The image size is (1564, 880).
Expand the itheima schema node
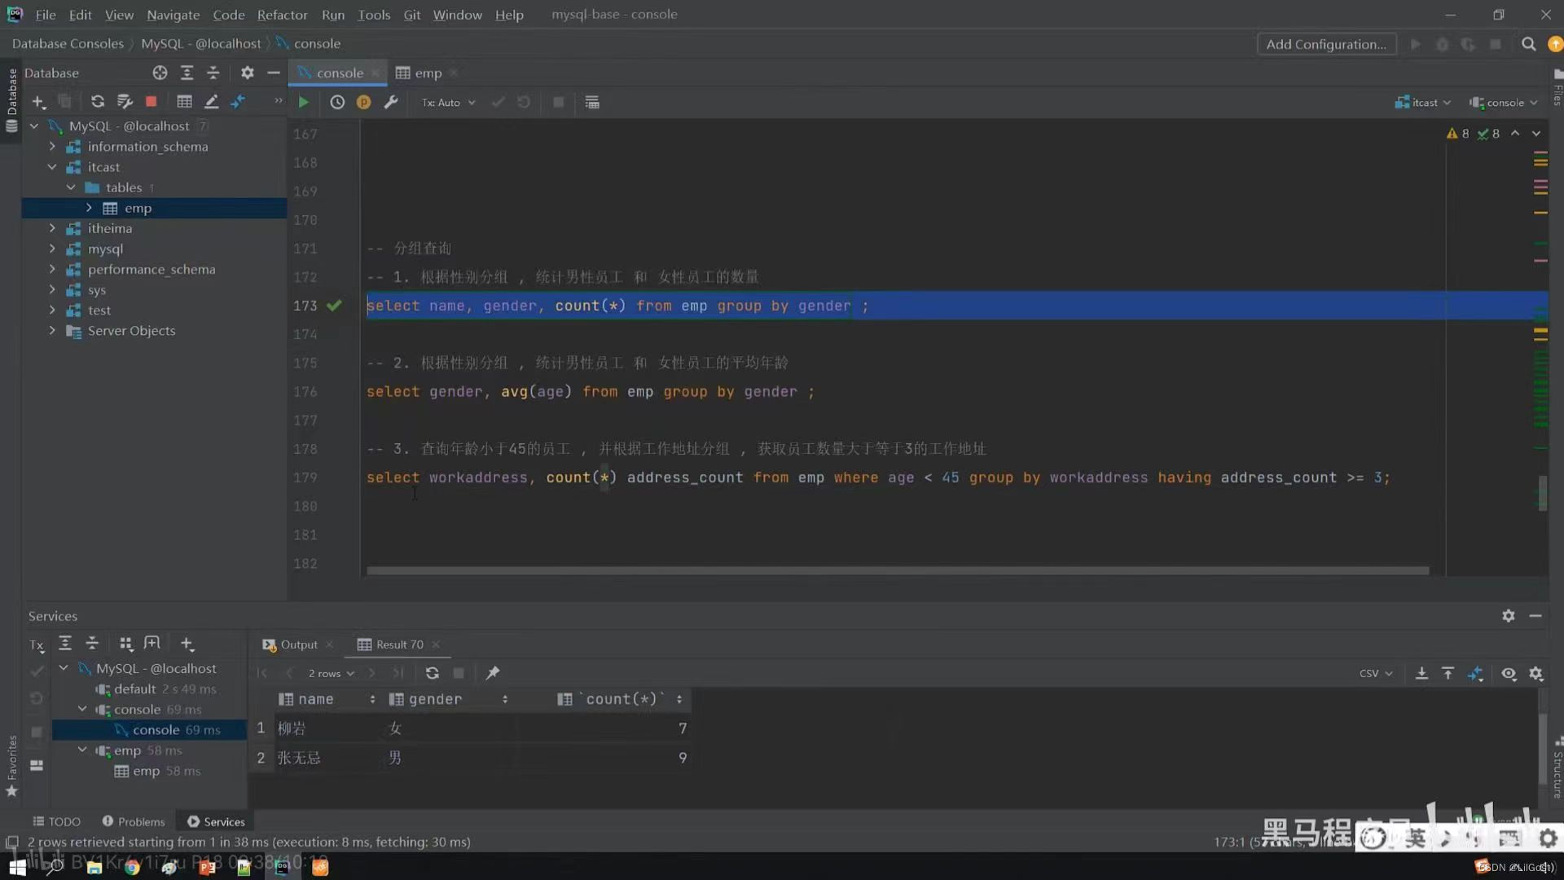(x=52, y=229)
